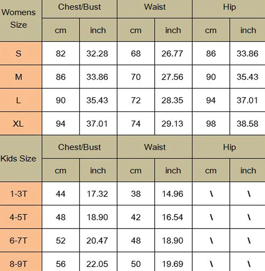Select the XL size row label
Screen dimensions: 265x271
(x=21, y=123)
